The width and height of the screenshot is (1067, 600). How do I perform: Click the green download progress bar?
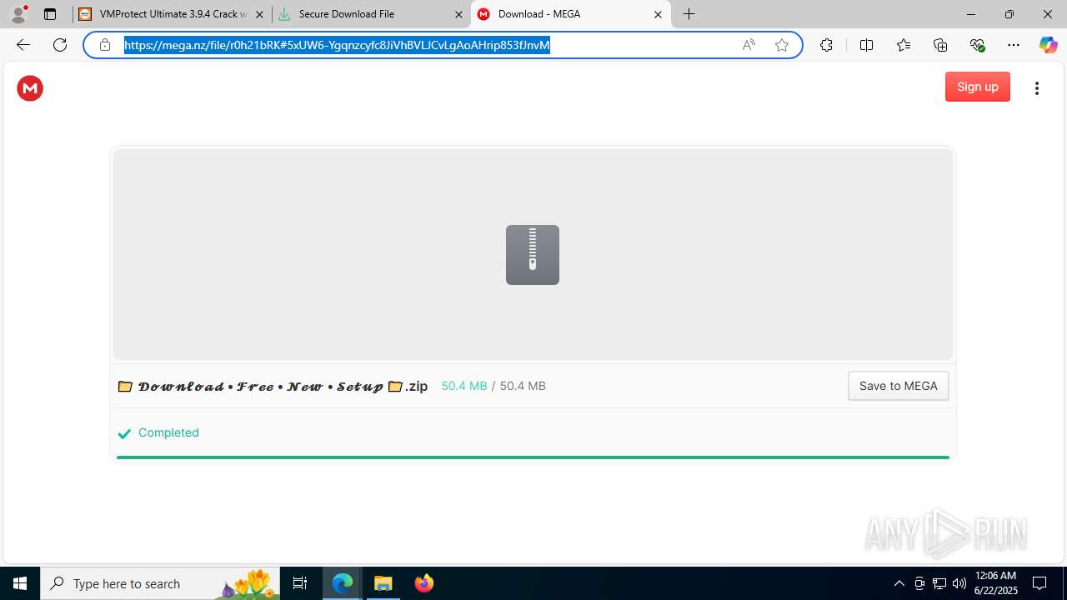(x=533, y=457)
